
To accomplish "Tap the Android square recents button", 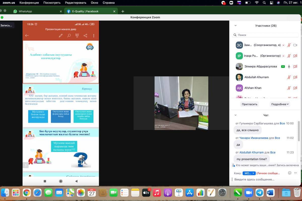I will point(45,181).
